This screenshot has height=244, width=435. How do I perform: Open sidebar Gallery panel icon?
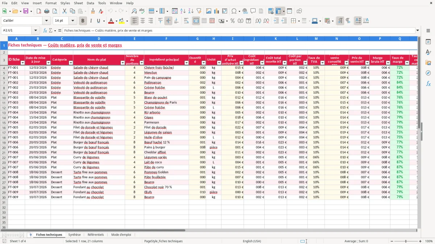point(428,63)
